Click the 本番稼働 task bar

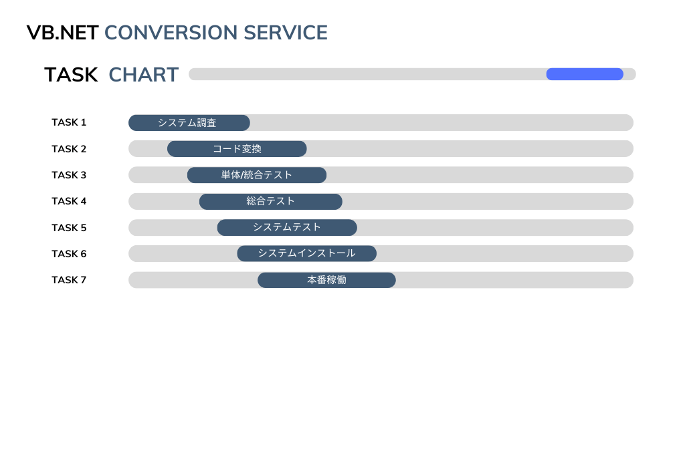tap(326, 280)
